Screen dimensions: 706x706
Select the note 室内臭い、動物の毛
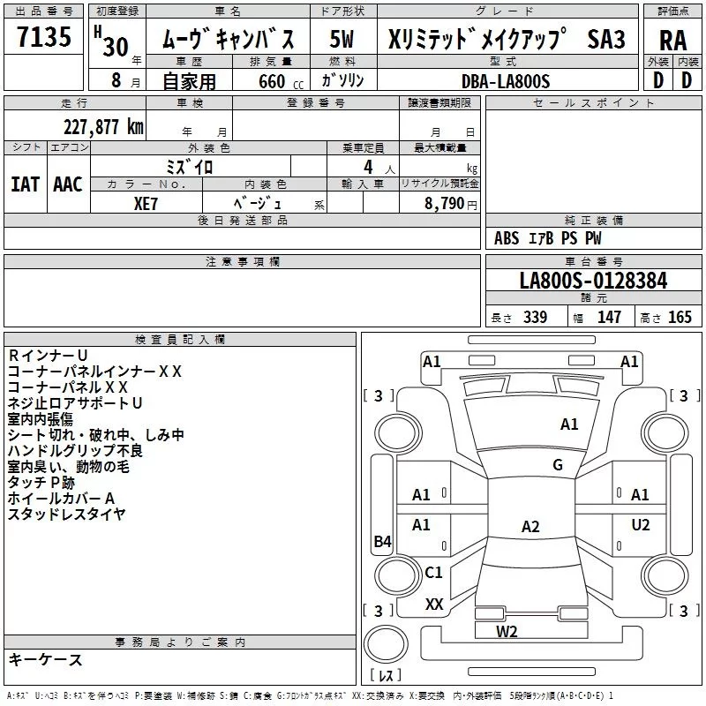(x=69, y=466)
